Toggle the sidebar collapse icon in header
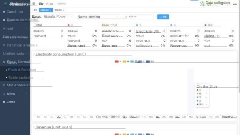Image resolution: width=240 pixels, height=135 pixels. pyautogui.click(x=34, y=4)
